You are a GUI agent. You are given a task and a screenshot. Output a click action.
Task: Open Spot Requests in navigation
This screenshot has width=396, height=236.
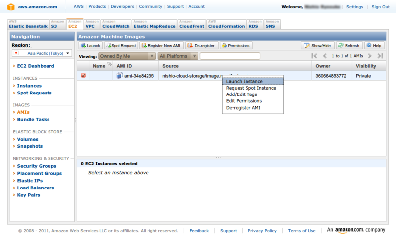click(x=34, y=93)
